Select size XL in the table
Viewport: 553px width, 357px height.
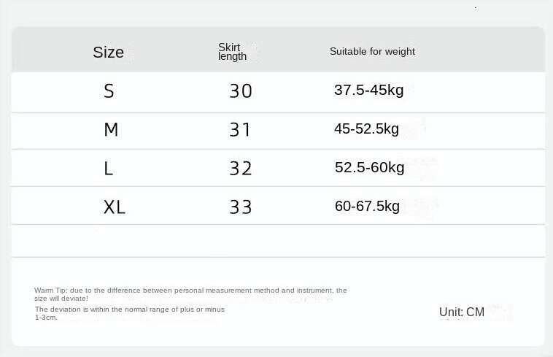point(115,207)
